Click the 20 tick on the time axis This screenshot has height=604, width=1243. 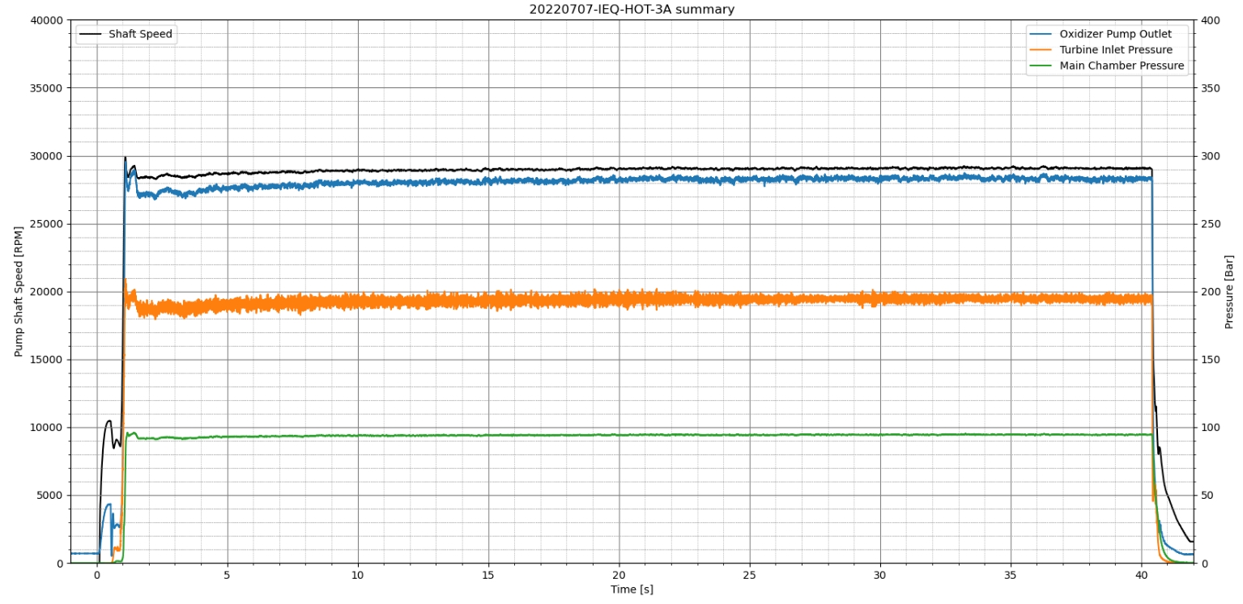619,575
